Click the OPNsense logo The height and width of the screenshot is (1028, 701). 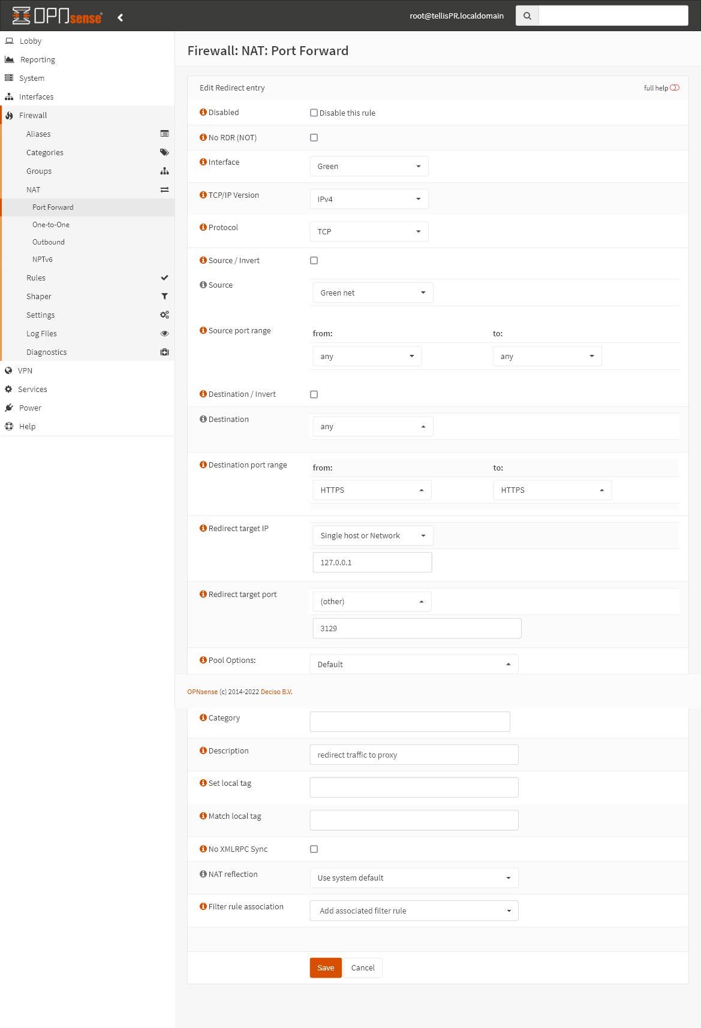point(57,16)
